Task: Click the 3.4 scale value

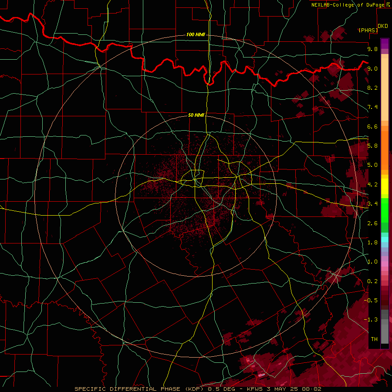Action: [x=372, y=204]
